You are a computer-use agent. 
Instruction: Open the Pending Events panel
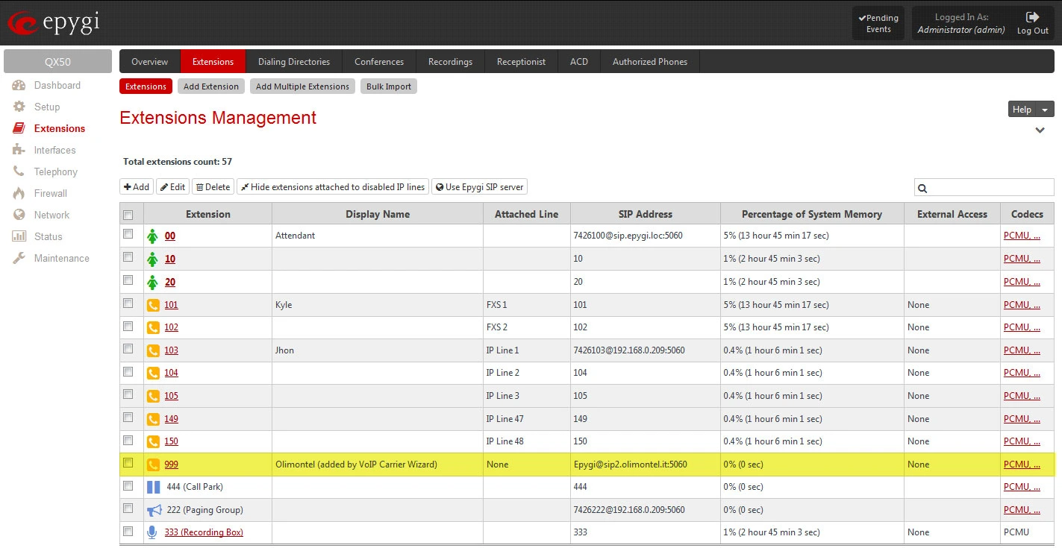pyautogui.click(x=878, y=23)
